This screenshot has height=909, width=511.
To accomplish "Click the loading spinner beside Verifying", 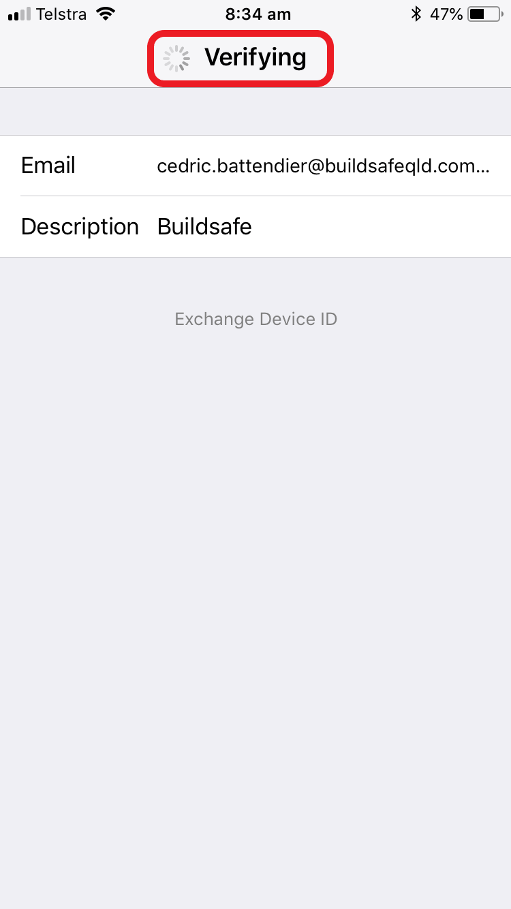I will [176, 59].
